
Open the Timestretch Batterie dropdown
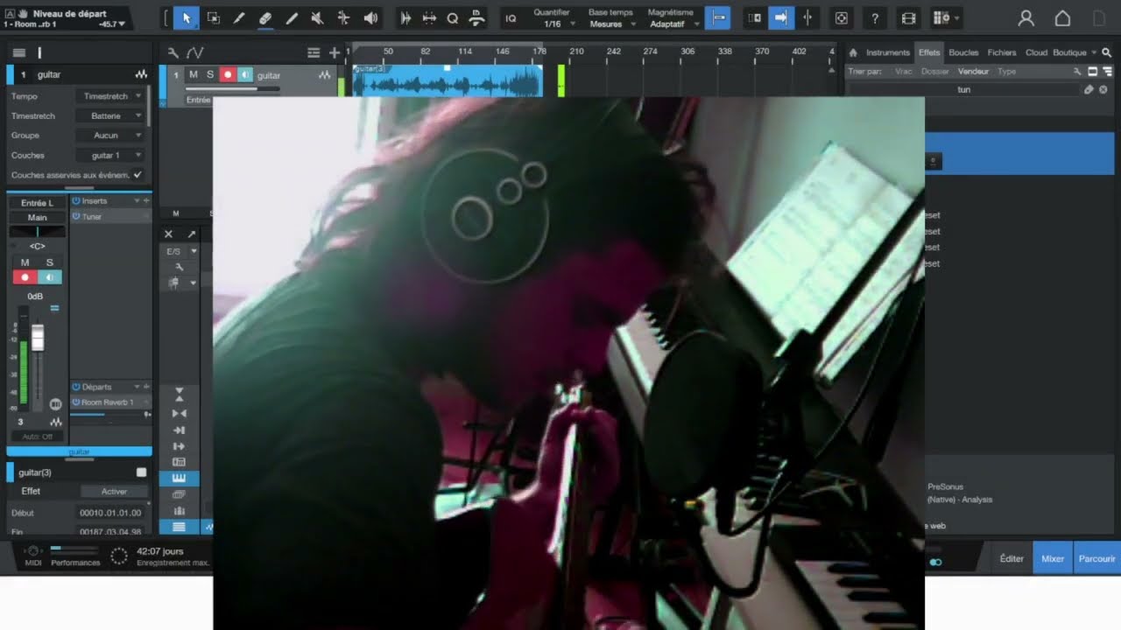110,115
